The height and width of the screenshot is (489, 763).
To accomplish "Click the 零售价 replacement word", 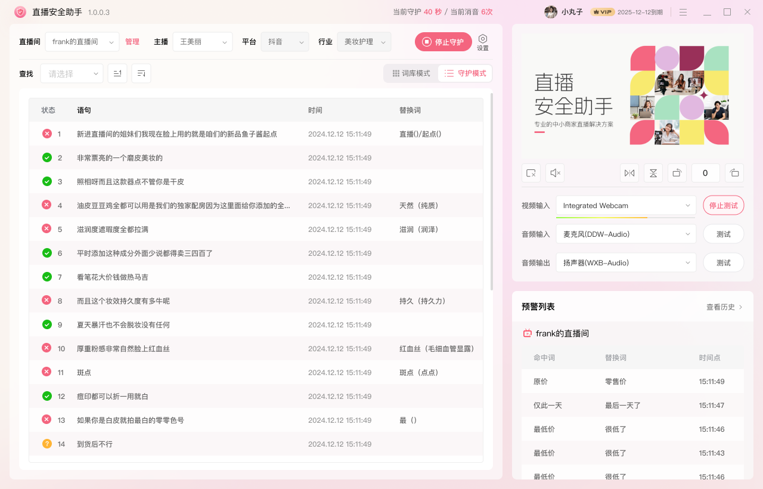I will [x=616, y=381].
